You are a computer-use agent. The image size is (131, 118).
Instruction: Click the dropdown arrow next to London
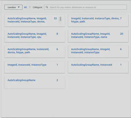tap(19, 7)
